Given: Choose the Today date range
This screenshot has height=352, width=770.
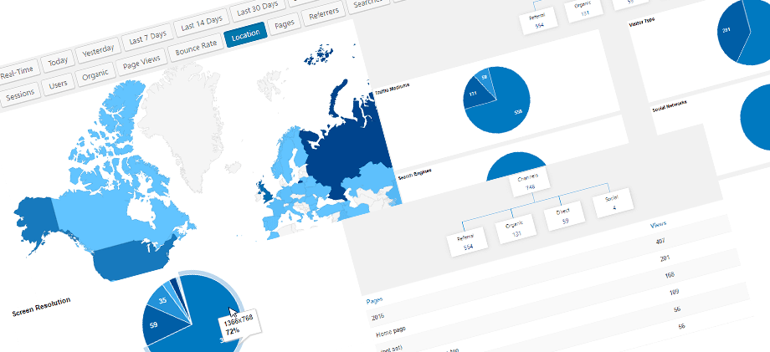Looking at the screenshot, I should point(58,61).
